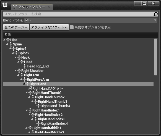Collapse the RightHandIndex1 node
Viewport: 161px width, 136px height.
(x=27, y=110)
